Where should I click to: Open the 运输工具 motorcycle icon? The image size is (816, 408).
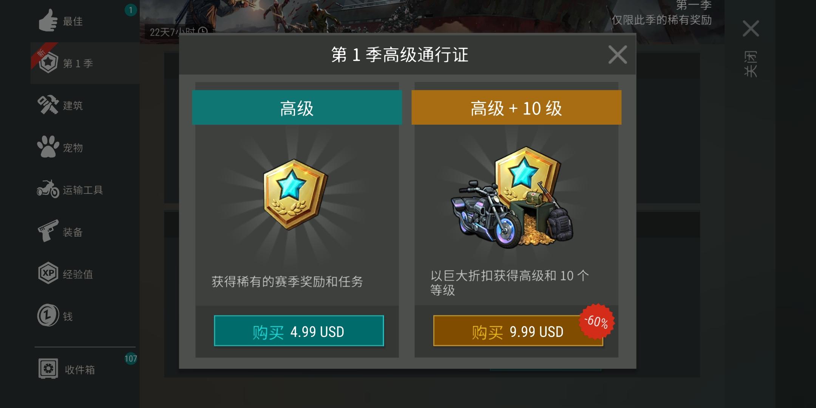(48, 189)
